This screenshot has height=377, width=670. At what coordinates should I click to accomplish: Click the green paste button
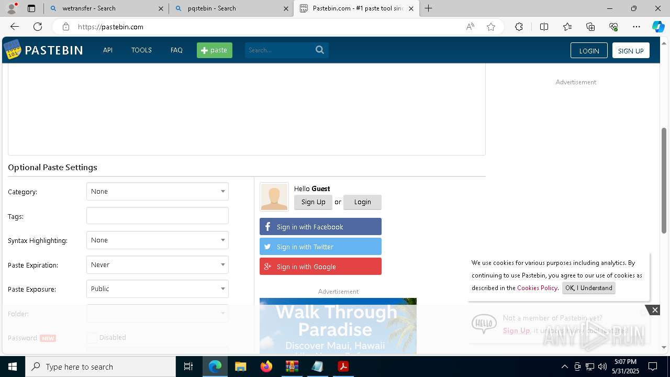pyautogui.click(x=215, y=50)
